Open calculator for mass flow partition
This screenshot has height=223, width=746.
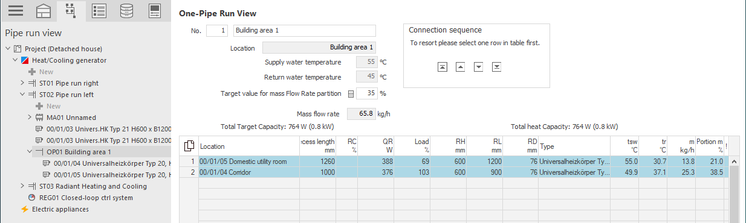click(350, 94)
